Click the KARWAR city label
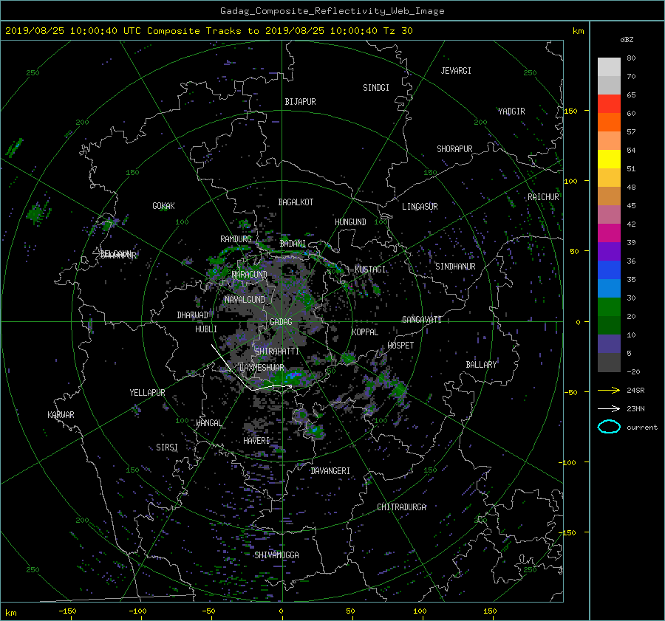Screen dimensions: 665x621 click(61, 415)
